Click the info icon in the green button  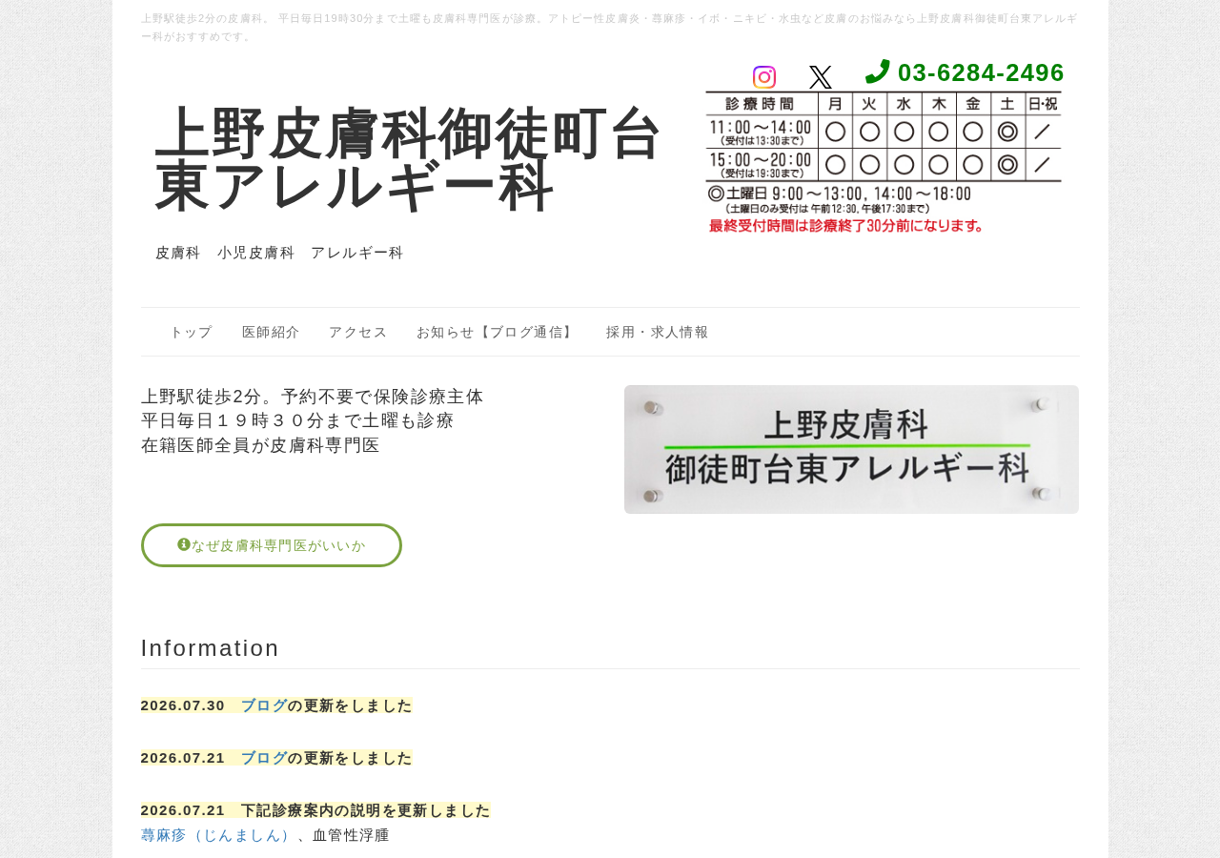[184, 544]
